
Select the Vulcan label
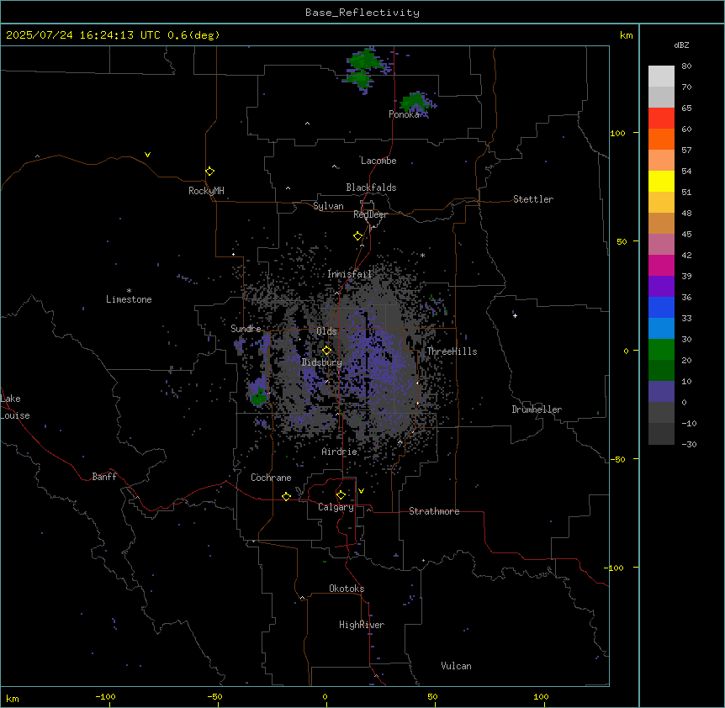pyautogui.click(x=456, y=666)
